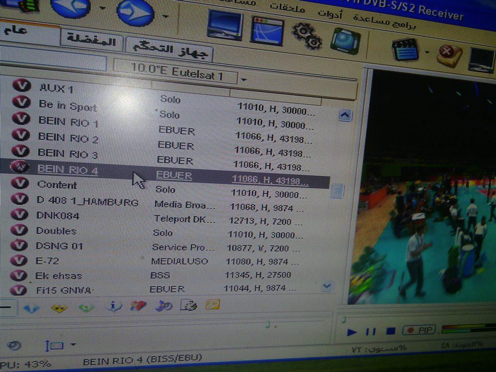The image size is (496, 372).
Task: Select the Fi15 GNVA channel
Action: click(x=64, y=290)
